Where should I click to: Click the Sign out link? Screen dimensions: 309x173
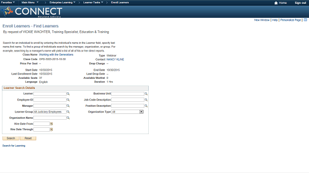pyautogui.click(x=300, y=3)
